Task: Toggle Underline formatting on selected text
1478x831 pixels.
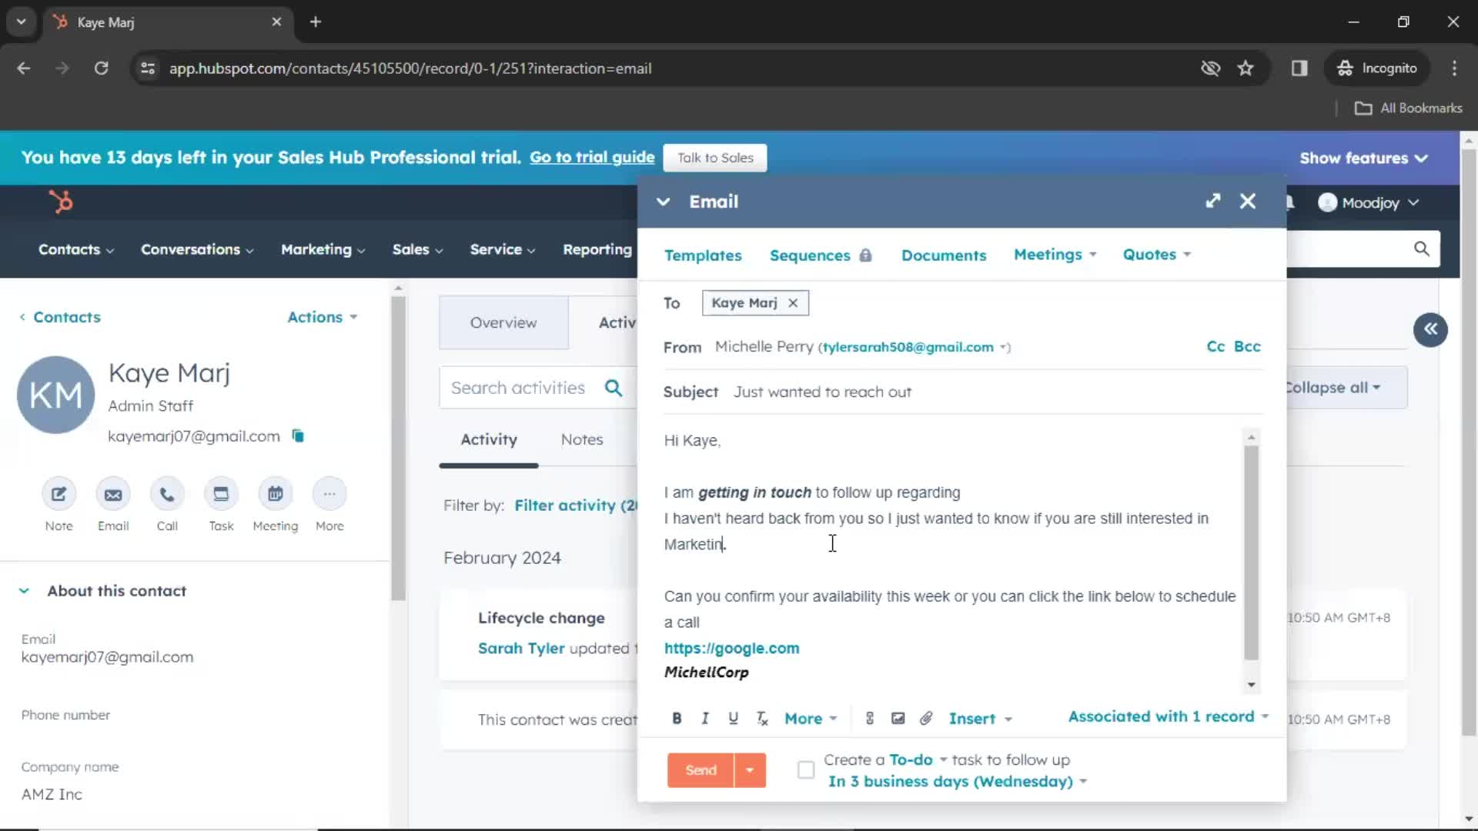Action: (x=734, y=719)
